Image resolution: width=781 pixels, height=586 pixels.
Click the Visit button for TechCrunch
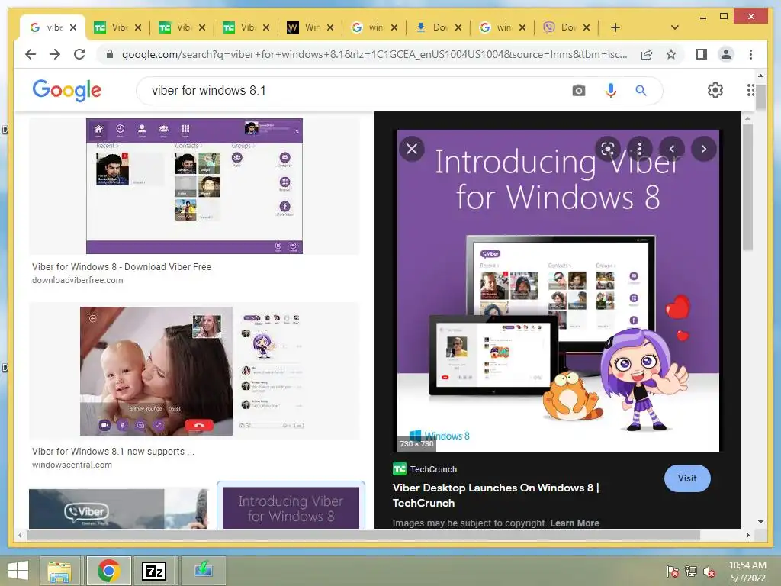687,478
